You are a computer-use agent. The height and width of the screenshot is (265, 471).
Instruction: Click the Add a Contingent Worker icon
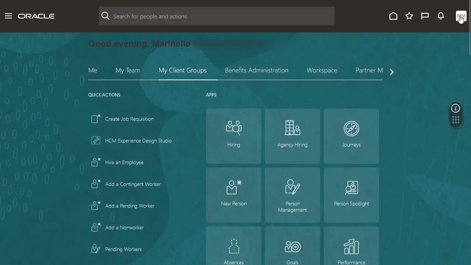coord(96,184)
